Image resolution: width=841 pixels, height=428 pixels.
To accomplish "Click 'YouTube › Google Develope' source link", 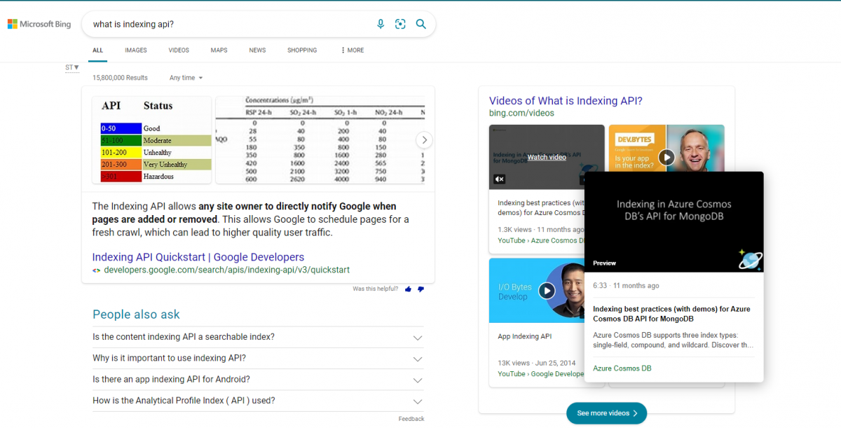I will 540,374.
